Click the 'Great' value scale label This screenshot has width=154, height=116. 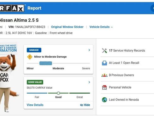click(x=80, y=97)
